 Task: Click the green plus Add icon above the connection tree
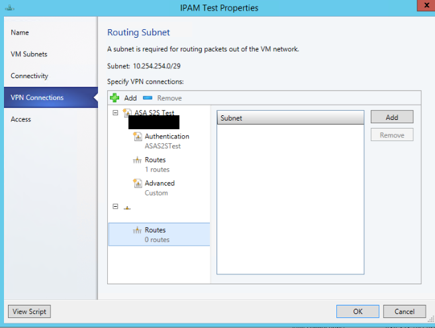click(115, 98)
